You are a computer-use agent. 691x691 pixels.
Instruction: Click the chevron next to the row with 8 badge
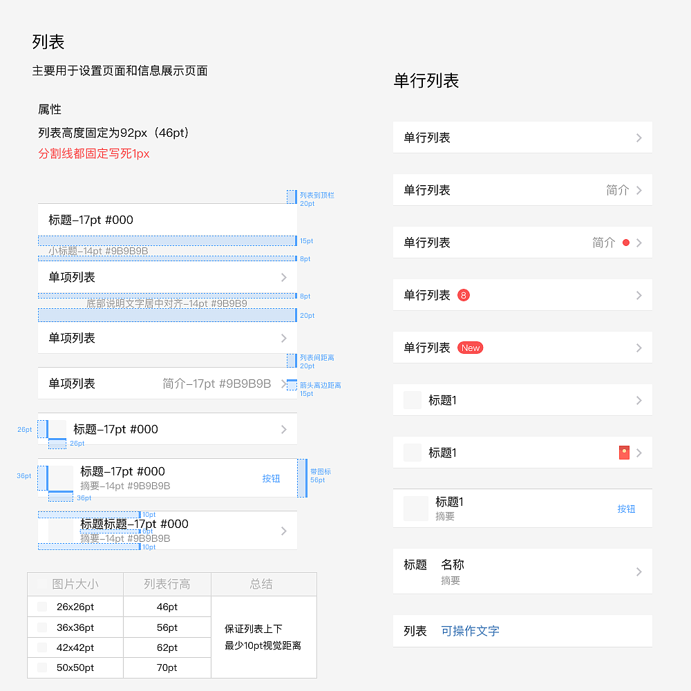639,294
